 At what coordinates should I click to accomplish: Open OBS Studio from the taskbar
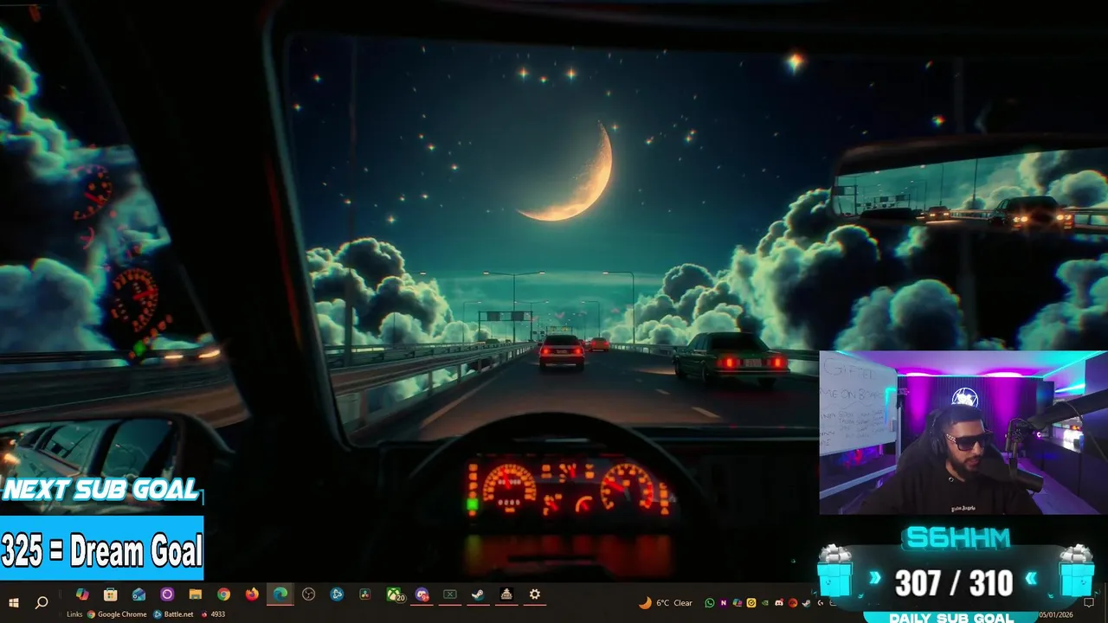tap(309, 594)
